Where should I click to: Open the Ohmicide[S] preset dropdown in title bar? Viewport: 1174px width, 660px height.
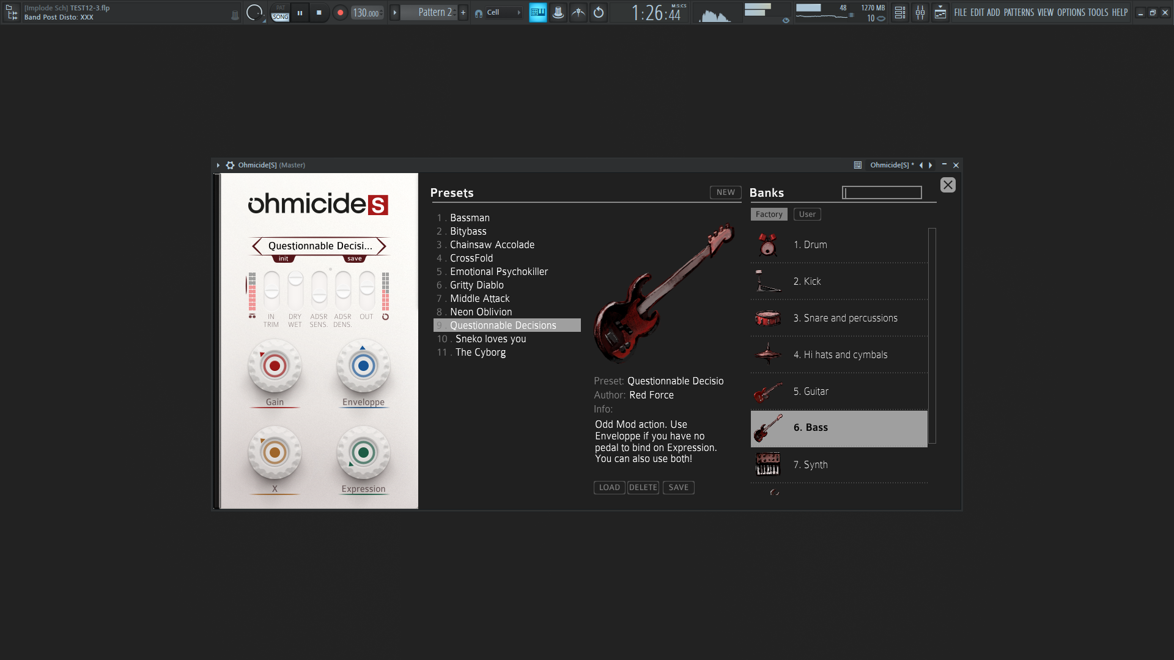tap(892, 165)
